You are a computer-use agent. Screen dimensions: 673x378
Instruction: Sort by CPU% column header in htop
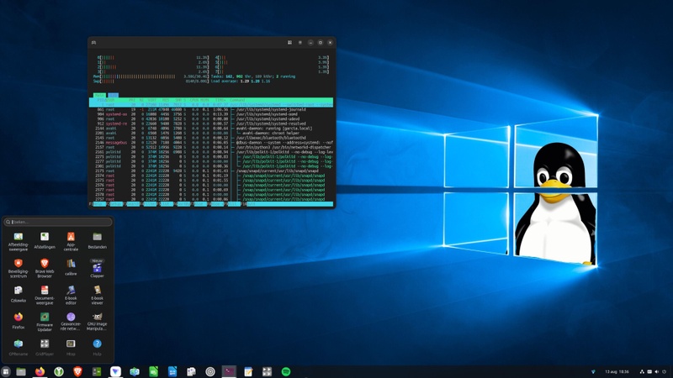pyautogui.click(x=194, y=100)
